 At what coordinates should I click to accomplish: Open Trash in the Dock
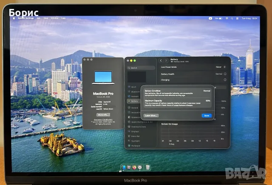coord(148,168)
